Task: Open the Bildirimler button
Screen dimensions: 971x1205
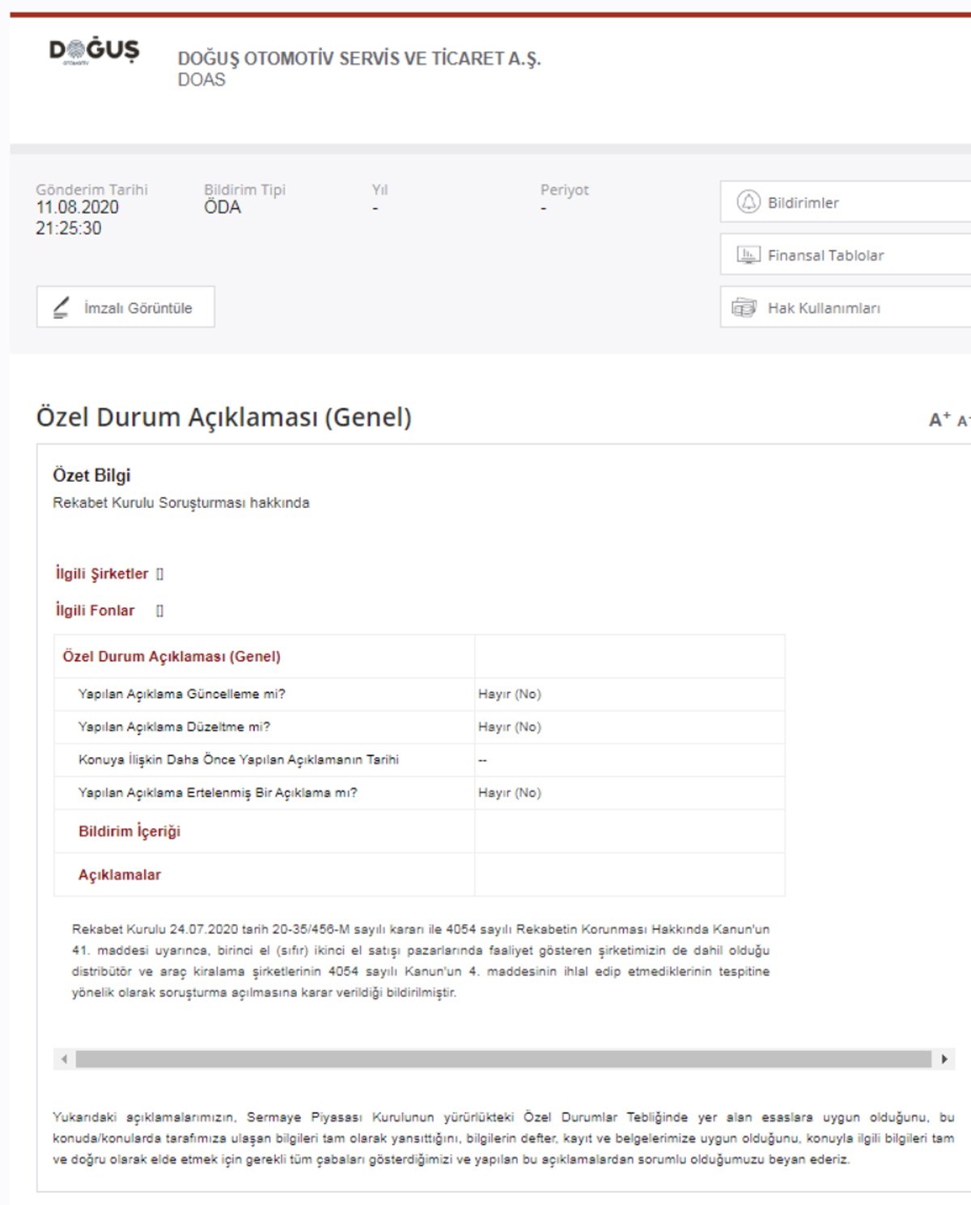Action: [846, 202]
